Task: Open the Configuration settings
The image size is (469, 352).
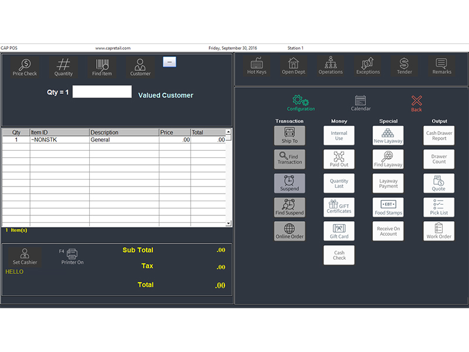Action: 300,103
